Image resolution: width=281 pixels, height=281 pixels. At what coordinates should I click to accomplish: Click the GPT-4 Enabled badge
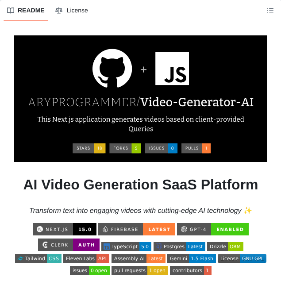coord(213,229)
